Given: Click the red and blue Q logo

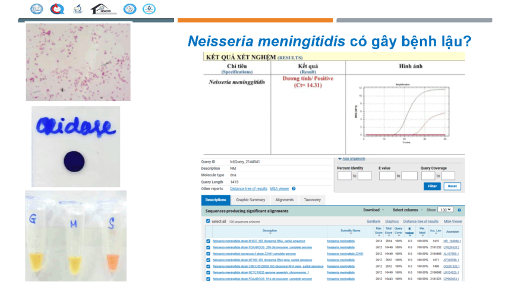Looking at the screenshot, I should click(58, 9).
